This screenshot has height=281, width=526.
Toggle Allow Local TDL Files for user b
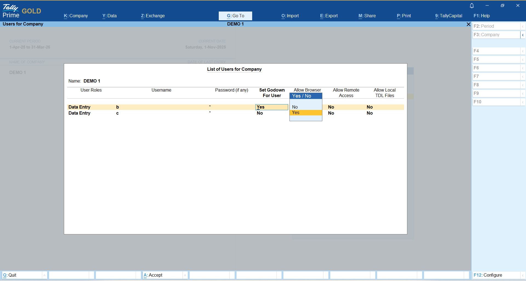click(370, 107)
